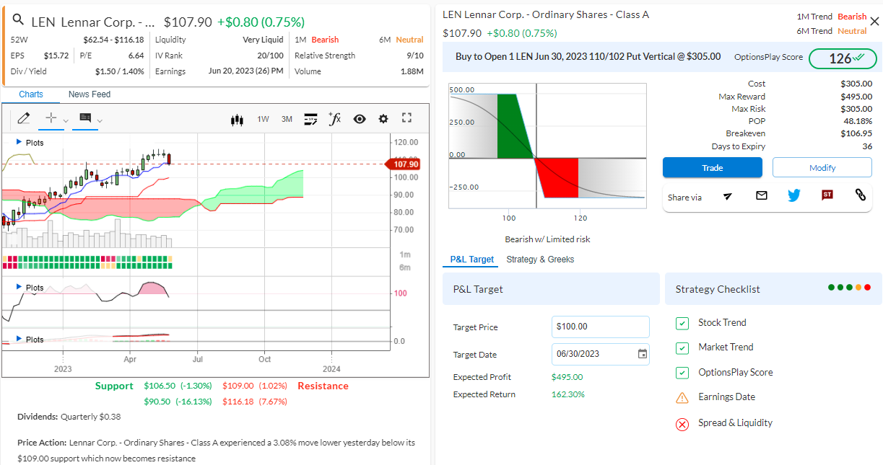Click the Dividends Quarterly $0.38 text
The height and width of the screenshot is (465, 883).
click(69, 417)
